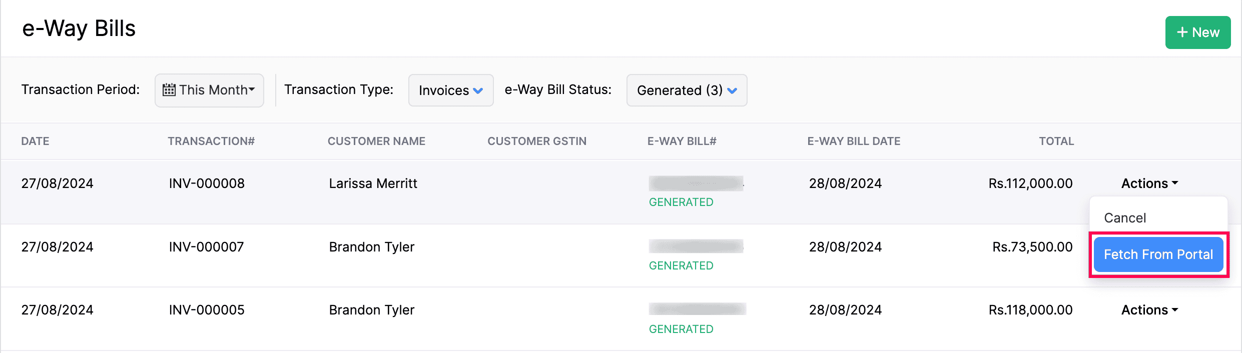Click the DATE column header

tap(35, 141)
